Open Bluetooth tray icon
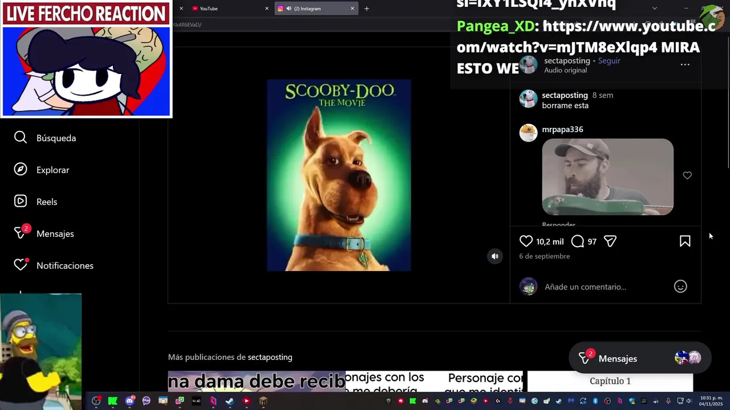This screenshot has height=410, width=730. coord(595,401)
